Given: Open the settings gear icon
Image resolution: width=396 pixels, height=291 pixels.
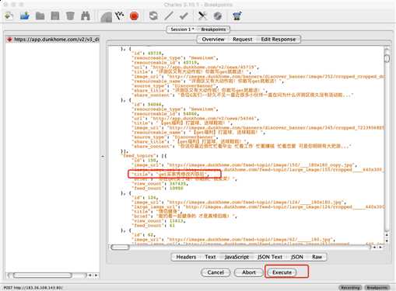Looking at the screenshot, I should (218, 16).
